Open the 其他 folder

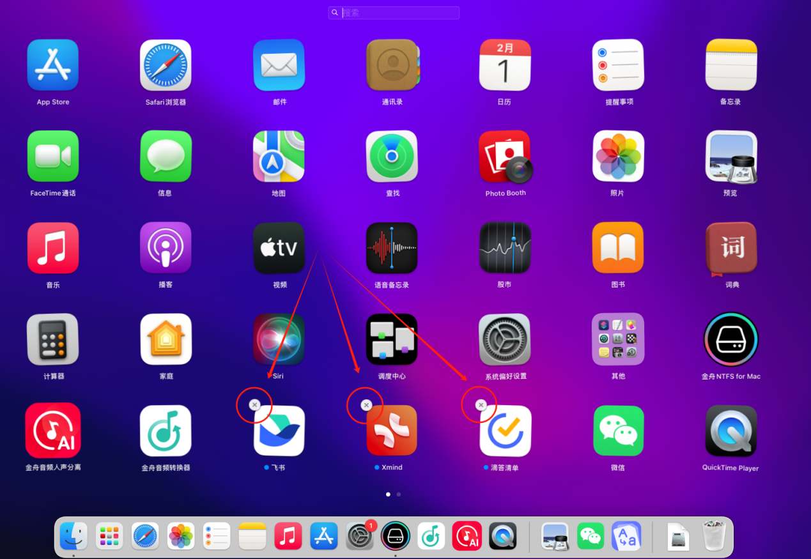coord(619,339)
